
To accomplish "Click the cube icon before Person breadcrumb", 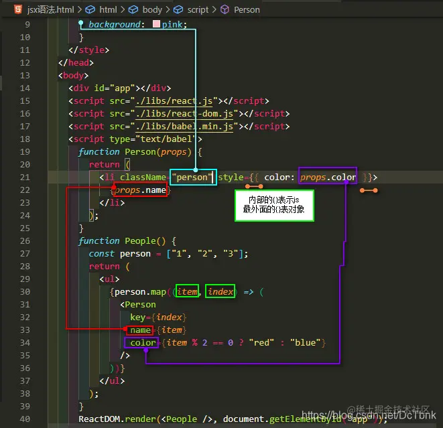I will coord(225,10).
